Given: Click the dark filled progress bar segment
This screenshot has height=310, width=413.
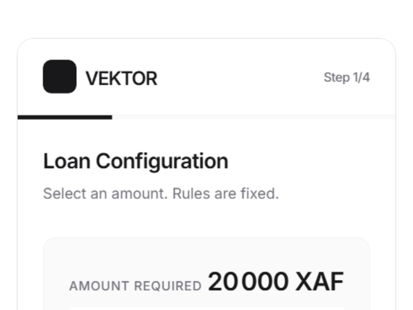Looking at the screenshot, I should pos(65,117).
